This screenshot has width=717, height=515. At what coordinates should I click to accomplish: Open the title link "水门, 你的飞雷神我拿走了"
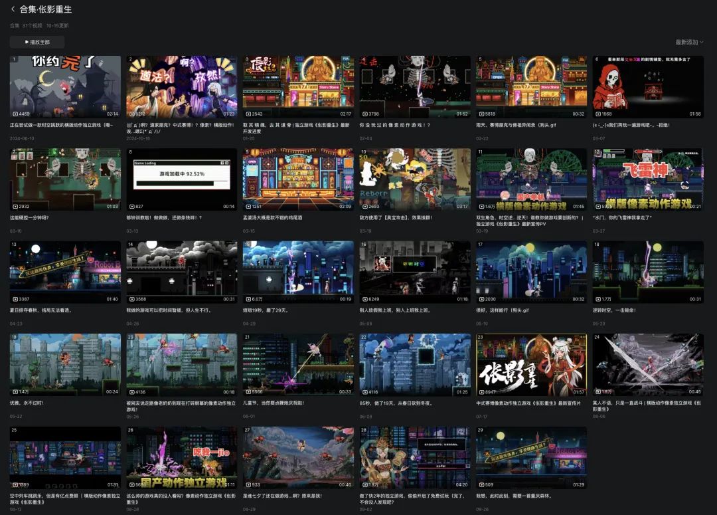click(x=622, y=218)
